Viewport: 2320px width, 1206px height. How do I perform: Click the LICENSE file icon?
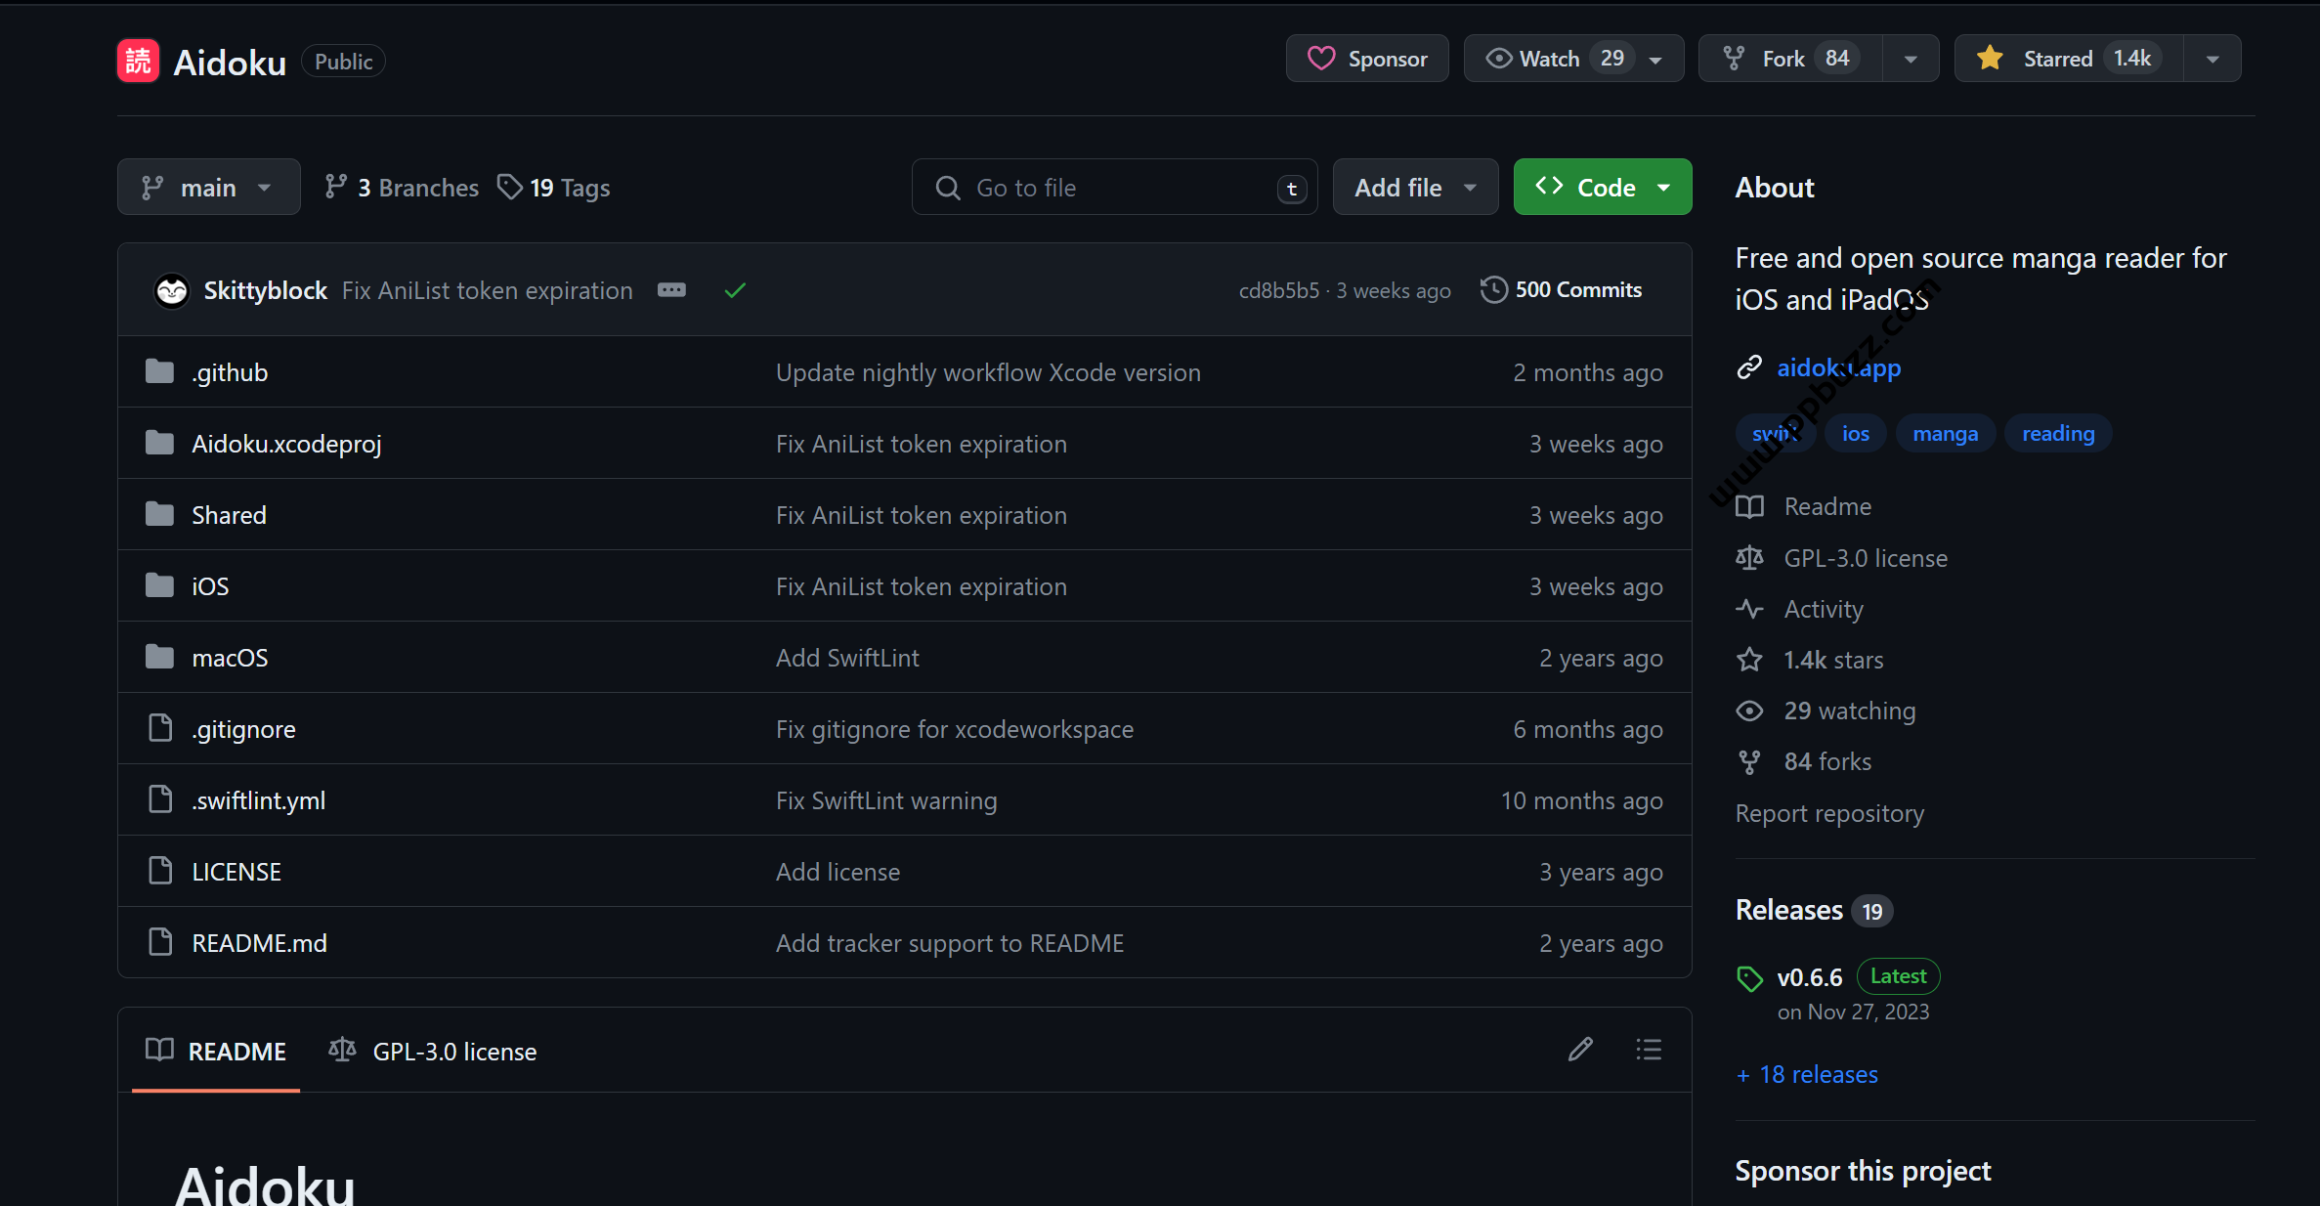pyautogui.click(x=160, y=871)
